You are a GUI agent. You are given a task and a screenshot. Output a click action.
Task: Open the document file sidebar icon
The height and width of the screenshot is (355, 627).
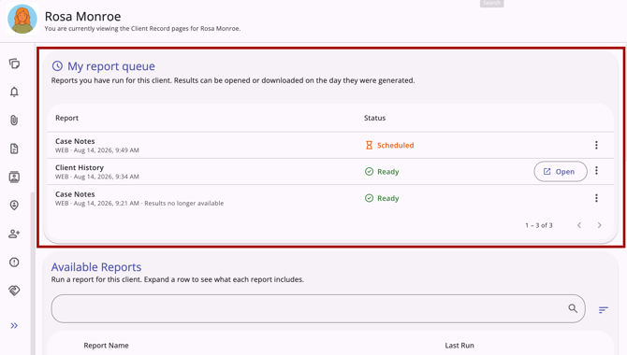pyautogui.click(x=14, y=149)
